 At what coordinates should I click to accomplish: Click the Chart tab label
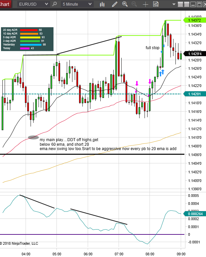coord(5,4)
